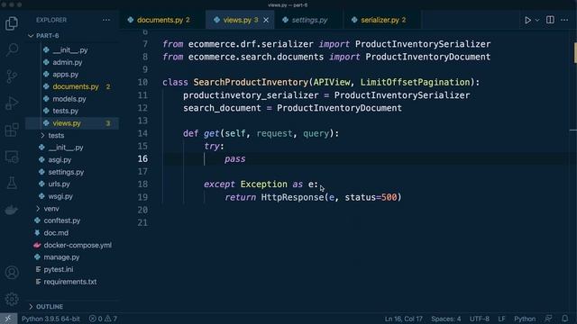
Task: Open Explorer Views and More Actions ellipsis
Action: tap(106, 20)
